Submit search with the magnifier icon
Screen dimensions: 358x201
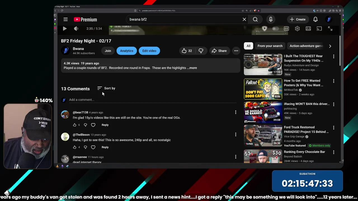point(255,19)
